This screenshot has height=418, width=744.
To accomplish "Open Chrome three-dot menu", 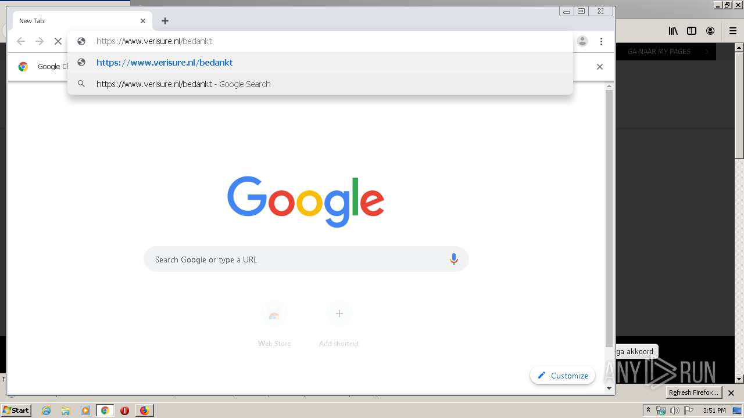I will 601,41.
